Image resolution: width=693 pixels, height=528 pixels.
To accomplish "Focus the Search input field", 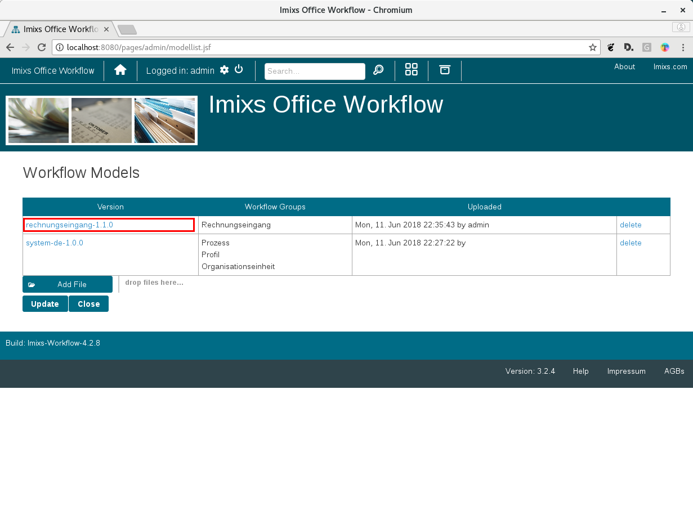I will coord(315,71).
